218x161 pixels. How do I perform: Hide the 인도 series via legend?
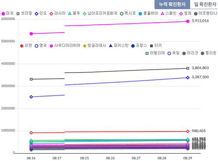point(41,13)
